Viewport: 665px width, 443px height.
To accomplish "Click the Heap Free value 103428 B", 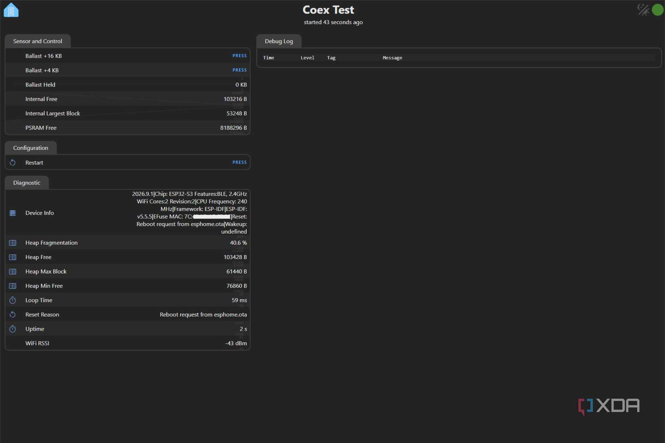I will (x=235, y=257).
